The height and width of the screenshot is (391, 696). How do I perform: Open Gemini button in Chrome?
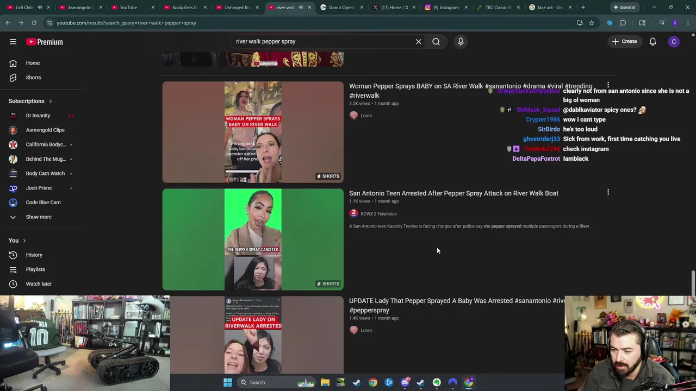click(624, 7)
